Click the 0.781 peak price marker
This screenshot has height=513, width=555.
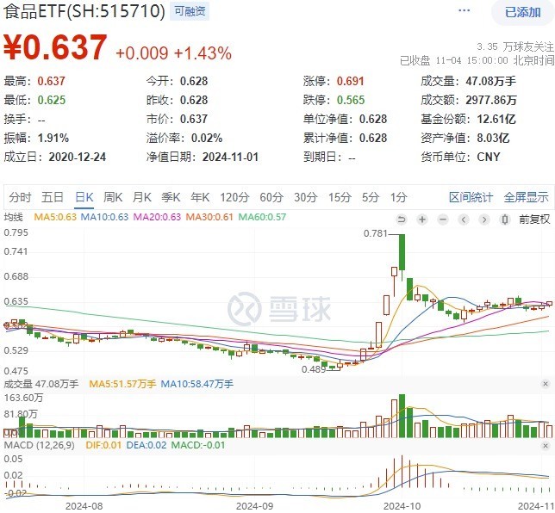pyautogui.click(x=376, y=233)
